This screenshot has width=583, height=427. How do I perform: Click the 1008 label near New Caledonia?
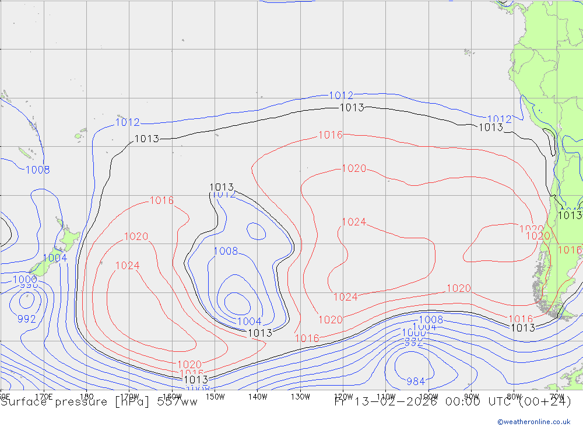[37, 170]
